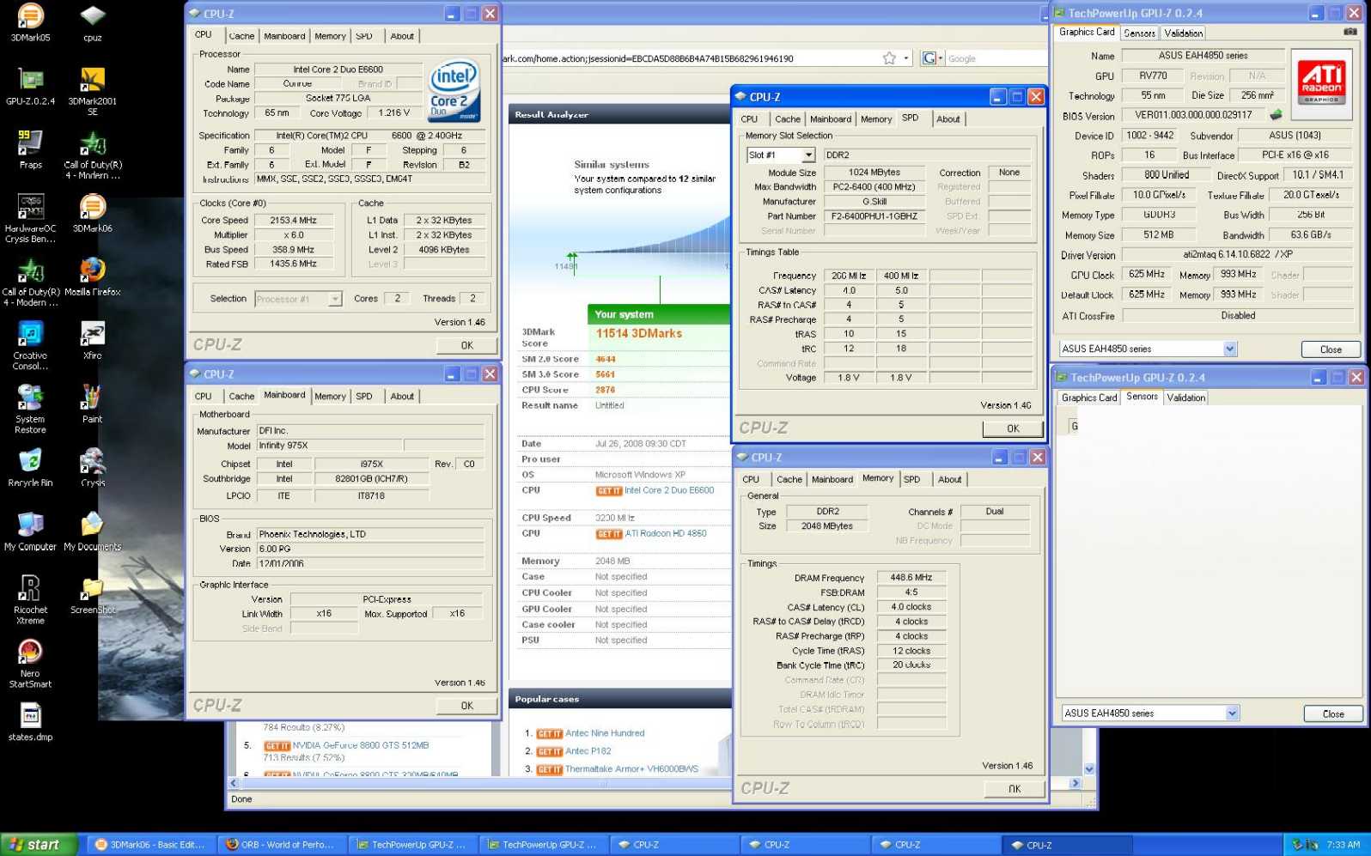Screen dimensions: 1371x856
Task: Open System Restore desktop icon
Action: click(30, 410)
